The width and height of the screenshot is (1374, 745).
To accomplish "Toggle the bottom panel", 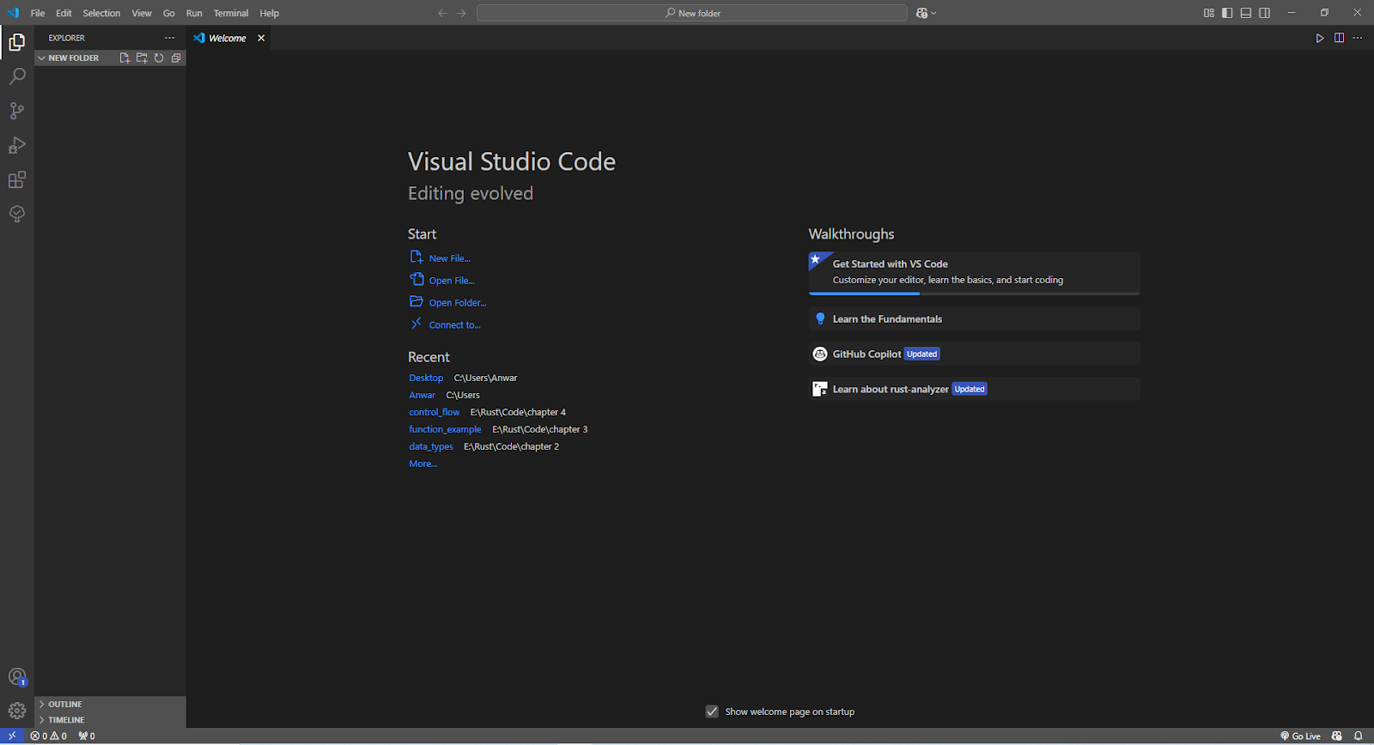I will tap(1246, 13).
